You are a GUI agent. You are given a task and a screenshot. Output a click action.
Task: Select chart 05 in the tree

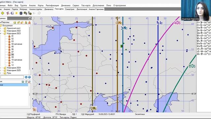pos(13,47)
